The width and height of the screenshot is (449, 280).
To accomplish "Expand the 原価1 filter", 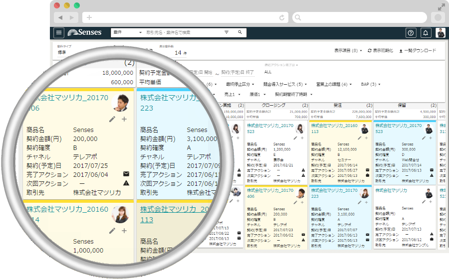I will click(x=257, y=94).
